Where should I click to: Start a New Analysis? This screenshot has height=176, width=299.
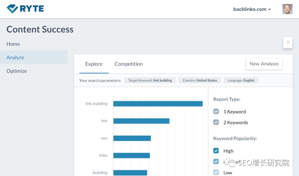click(264, 64)
